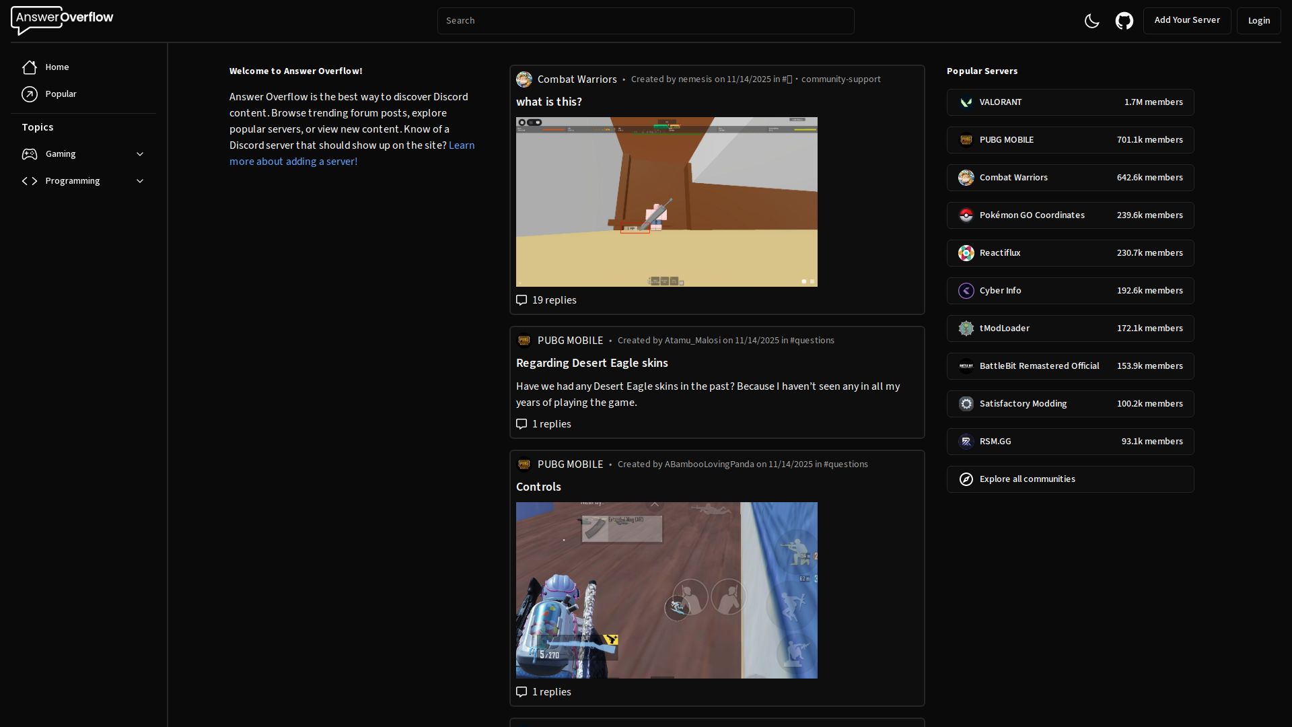Click the Pokémon GO Coordinates pokeball icon
1292x727 pixels.
coord(966,215)
